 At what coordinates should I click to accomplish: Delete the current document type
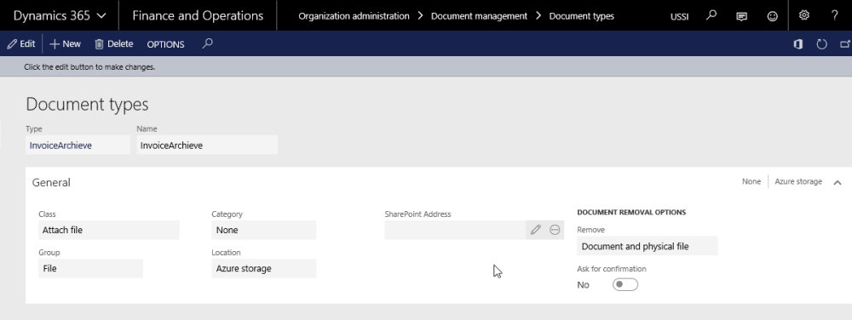[x=113, y=44]
